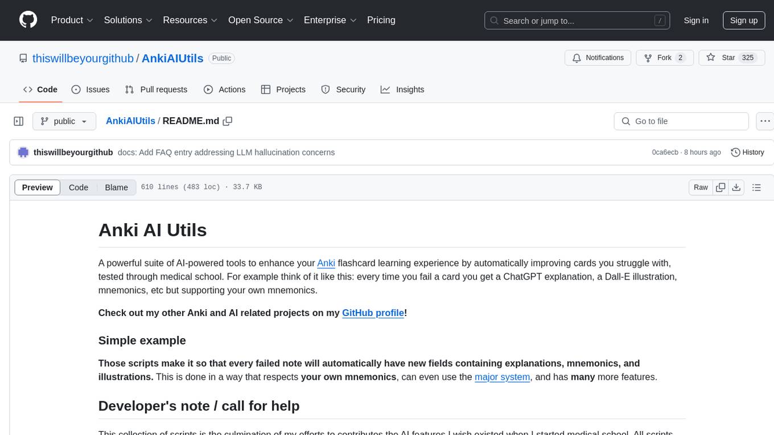The height and width of the screenshot is (435, 774).
Task: Select the Blame view
Action: (116, 187)
